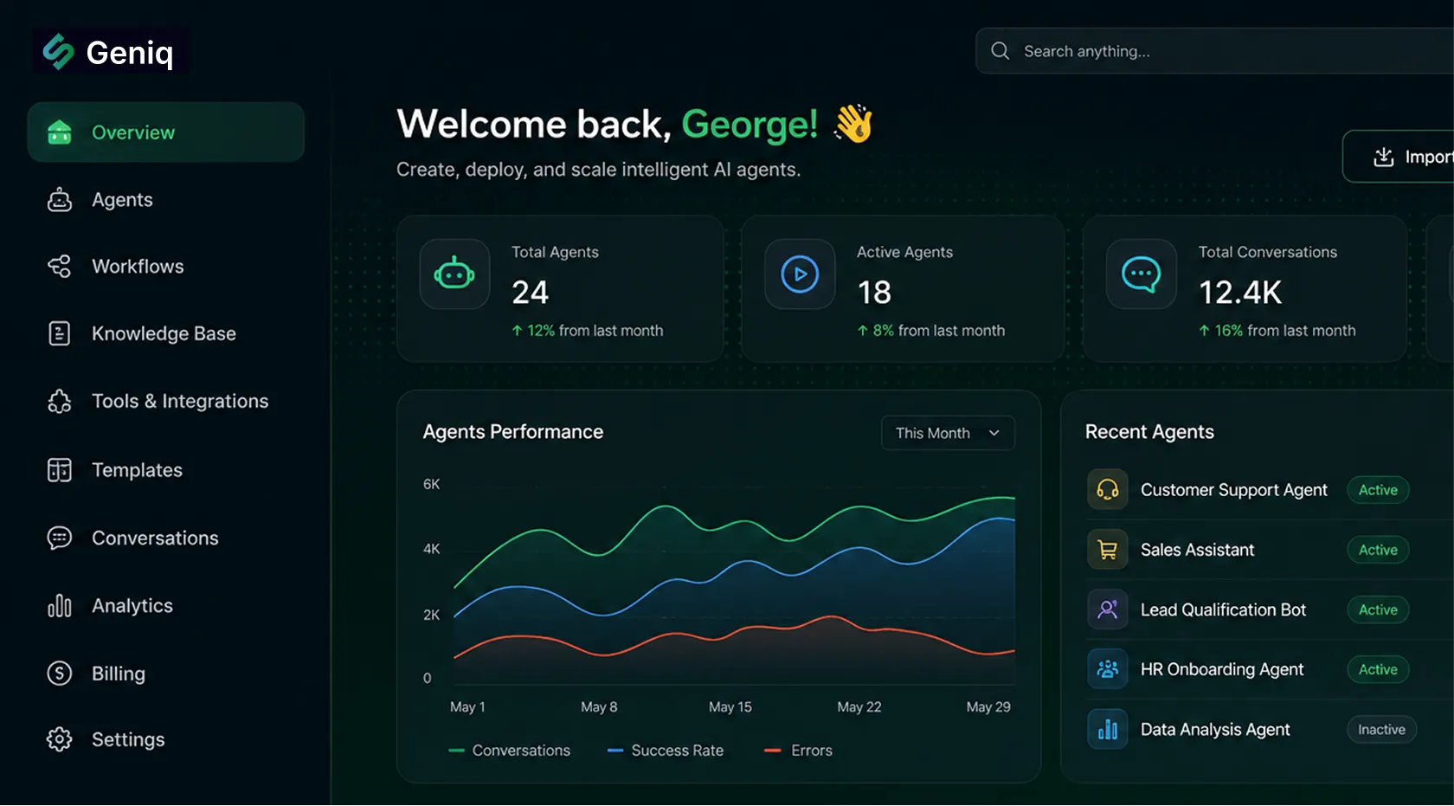Open Settings from the sidebar
Viewport: 1454px width, 806px height.
click(x=166, y=739)
